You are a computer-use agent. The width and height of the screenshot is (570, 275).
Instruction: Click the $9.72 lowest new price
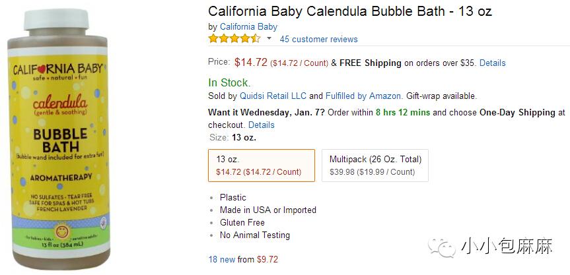(x=267, y=260)
